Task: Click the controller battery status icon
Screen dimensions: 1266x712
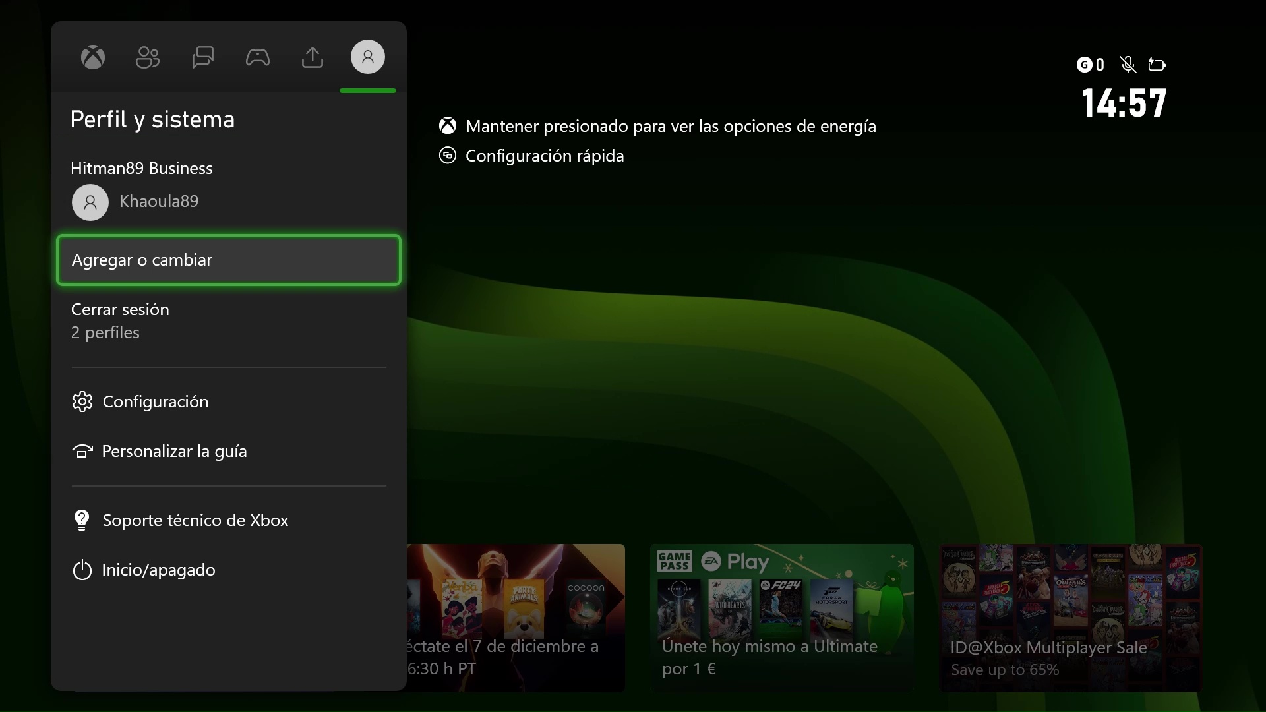Action: [x=1157, y=64]
